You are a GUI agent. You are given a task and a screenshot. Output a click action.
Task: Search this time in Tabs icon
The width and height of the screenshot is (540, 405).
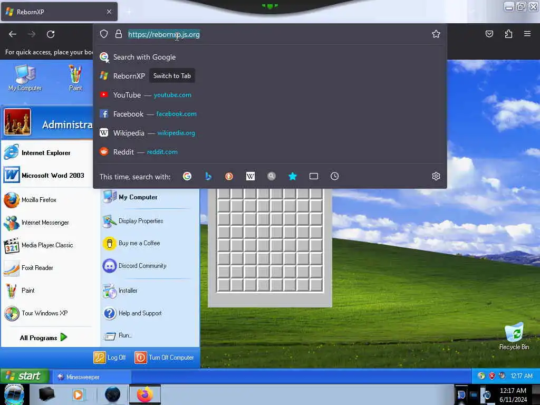[314, 176]
